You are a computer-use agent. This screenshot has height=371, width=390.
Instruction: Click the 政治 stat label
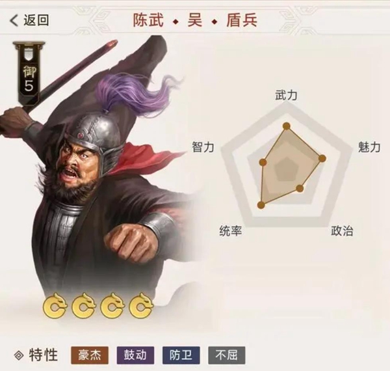click(342, 231)
